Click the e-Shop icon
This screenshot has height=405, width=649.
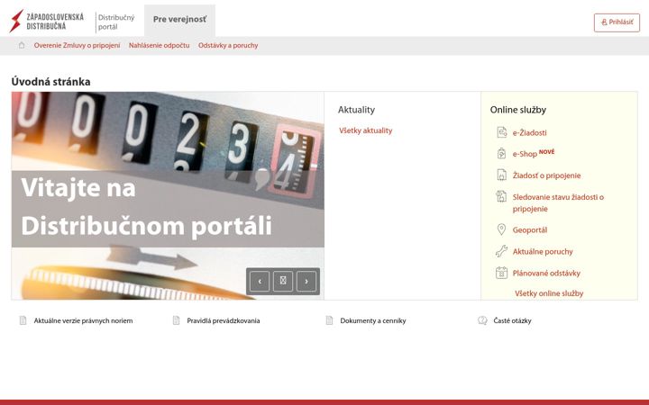coord(501,154)
